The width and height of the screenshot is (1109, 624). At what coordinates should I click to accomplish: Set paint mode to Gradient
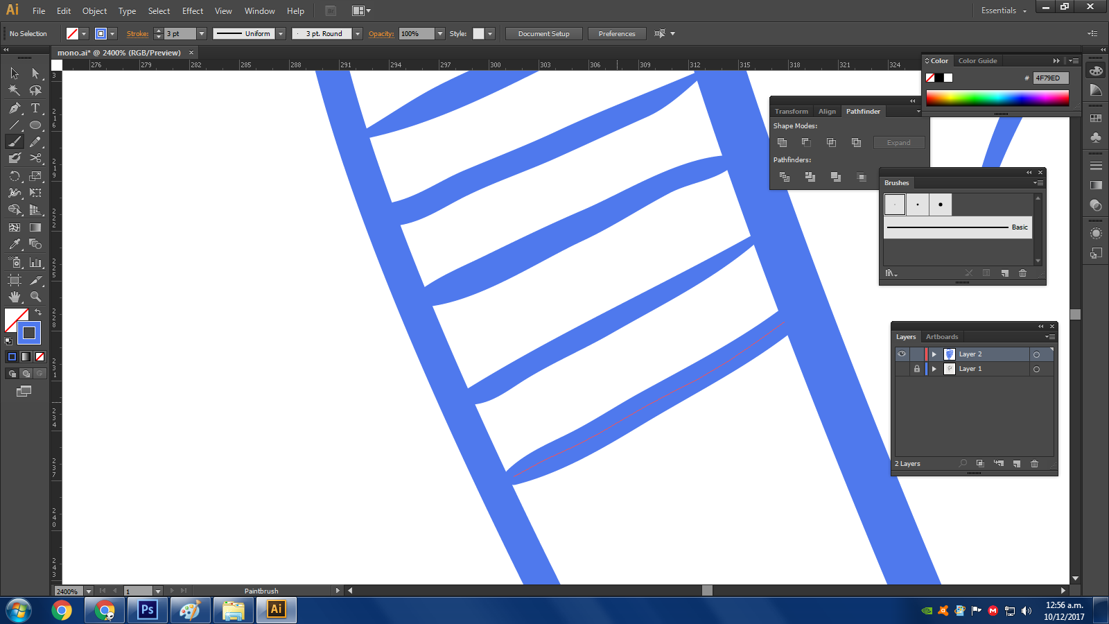[26, 356]
